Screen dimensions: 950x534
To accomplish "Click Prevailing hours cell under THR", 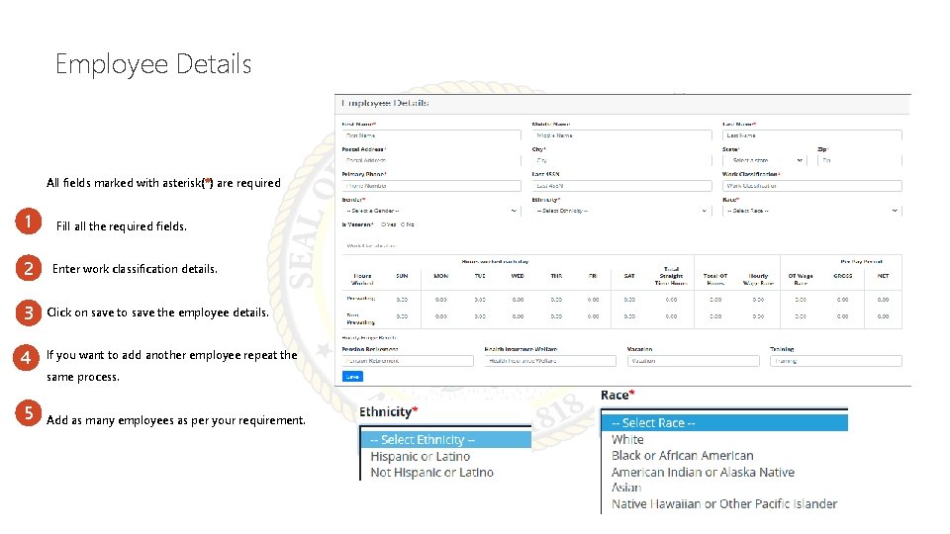I will 556,300.
